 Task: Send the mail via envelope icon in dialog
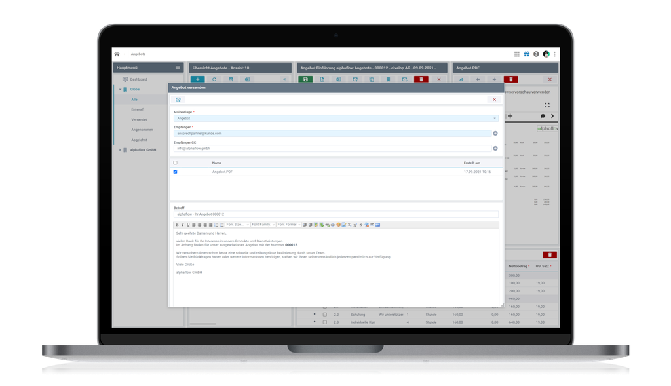point(178,99)
